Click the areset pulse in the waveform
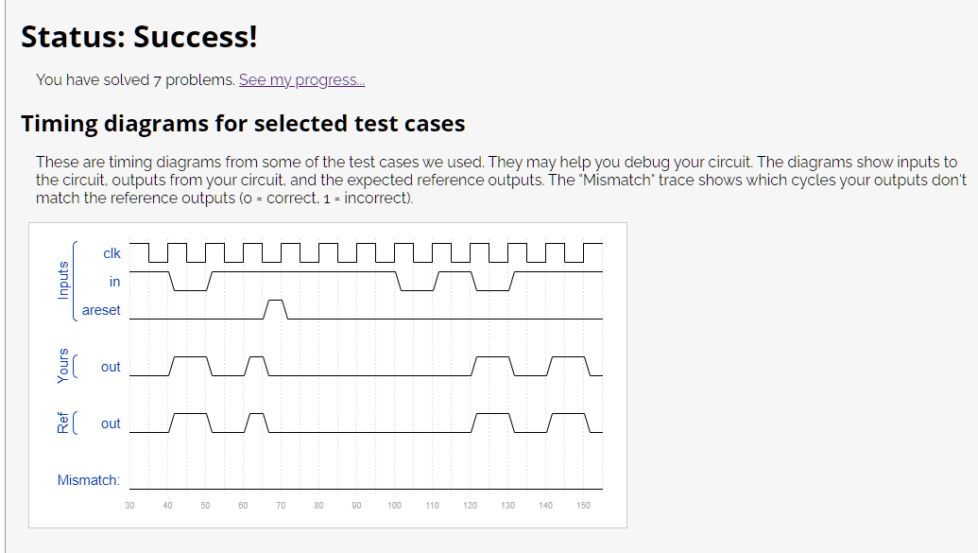 276,309
